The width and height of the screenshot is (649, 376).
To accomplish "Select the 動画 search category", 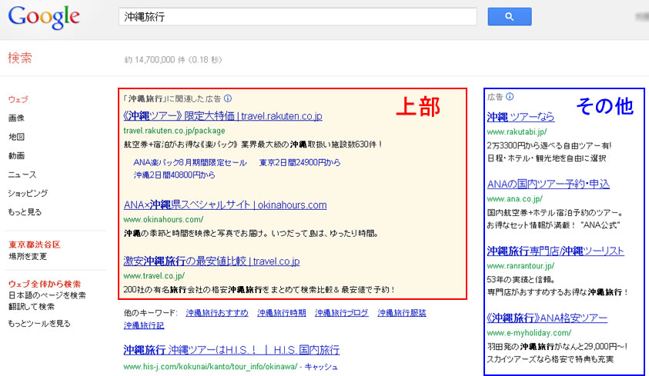I will 17,155.
